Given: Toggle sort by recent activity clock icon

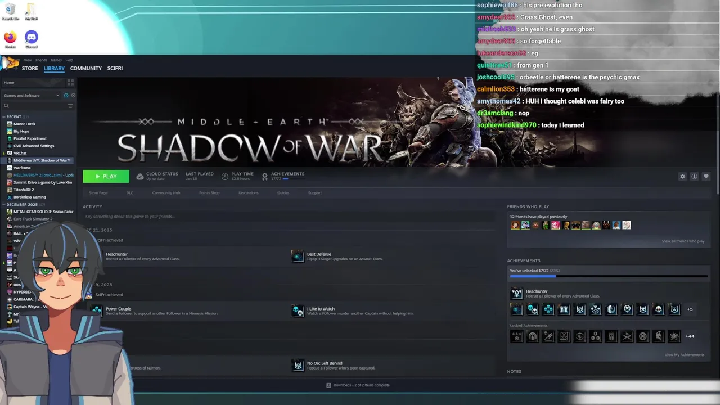Looking at the screenshot, I should pyautogui.click(x=66, y=95).
